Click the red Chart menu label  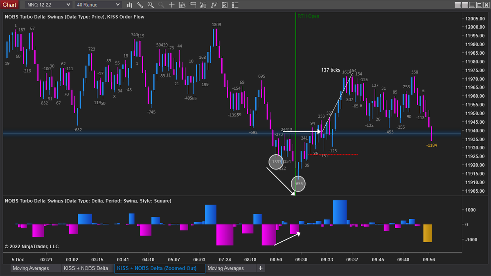9,5
